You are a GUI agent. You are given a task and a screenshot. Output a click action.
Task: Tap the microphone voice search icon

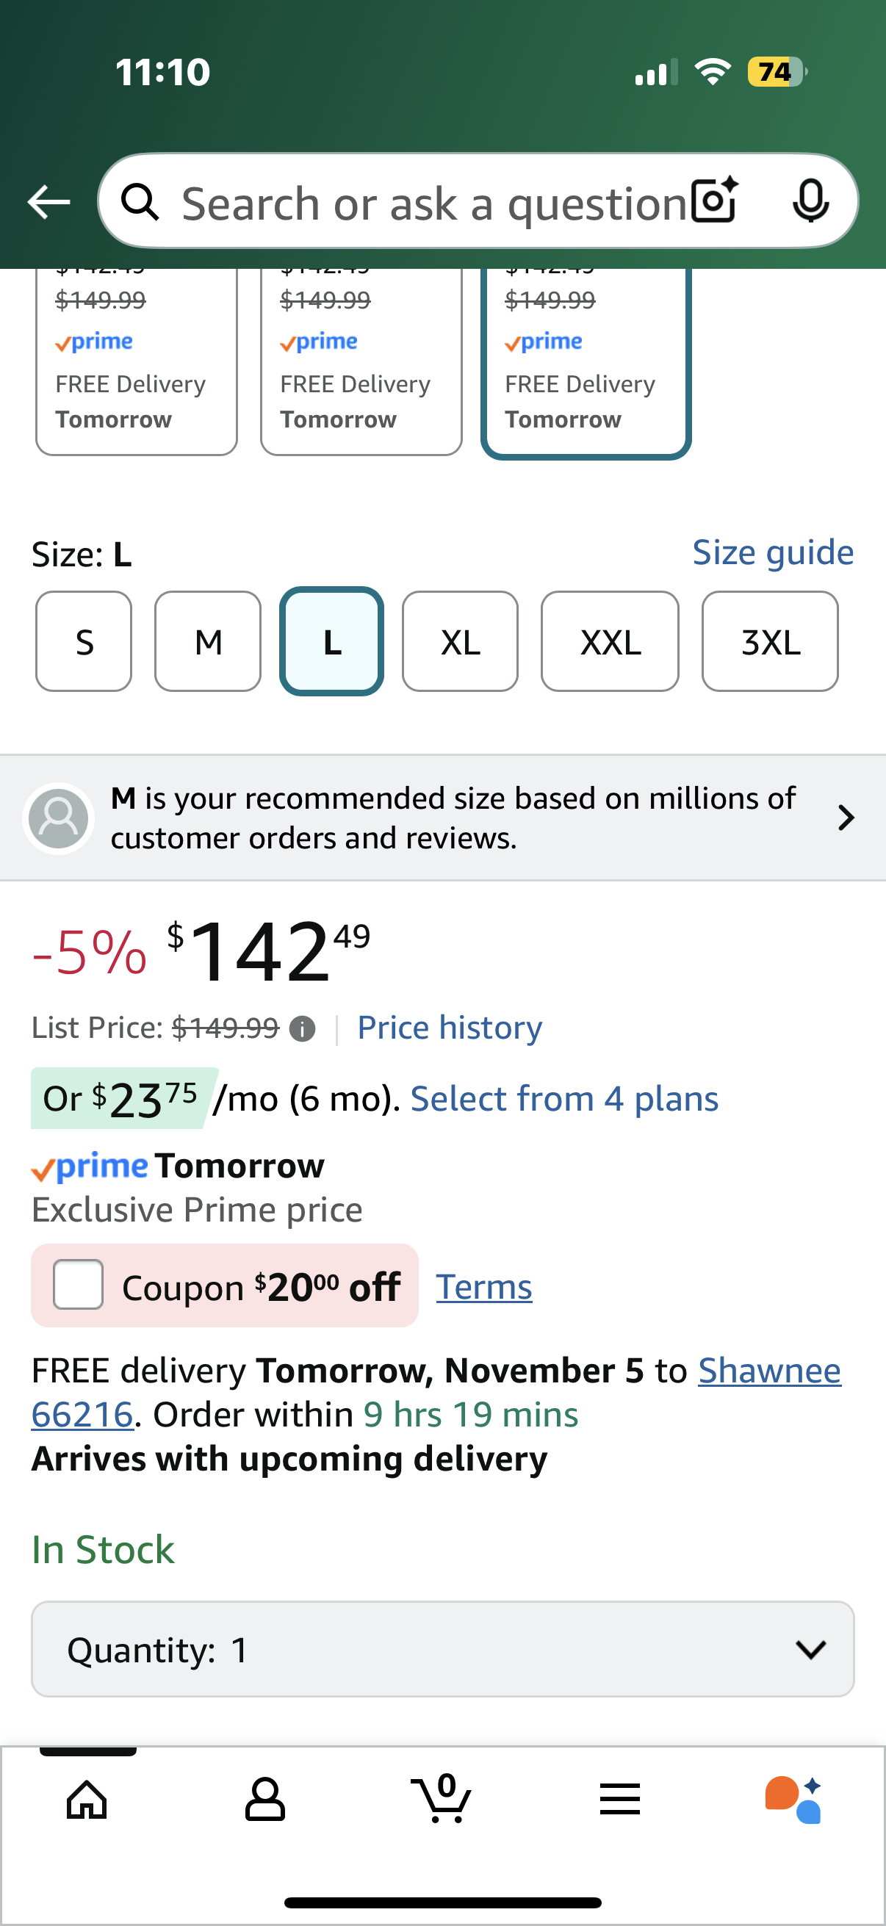810,201
